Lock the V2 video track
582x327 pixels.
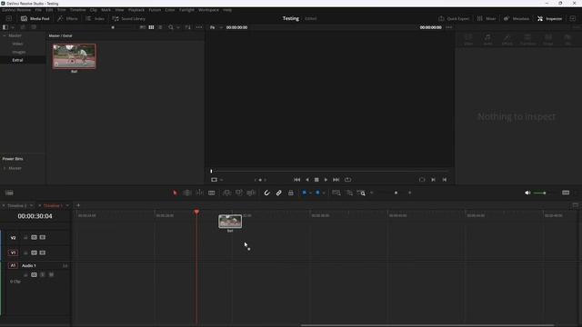(x=25, y=237)
